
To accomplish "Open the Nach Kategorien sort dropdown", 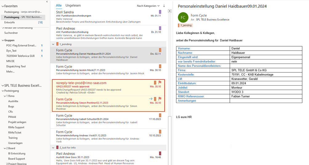I will coord(148,6).
